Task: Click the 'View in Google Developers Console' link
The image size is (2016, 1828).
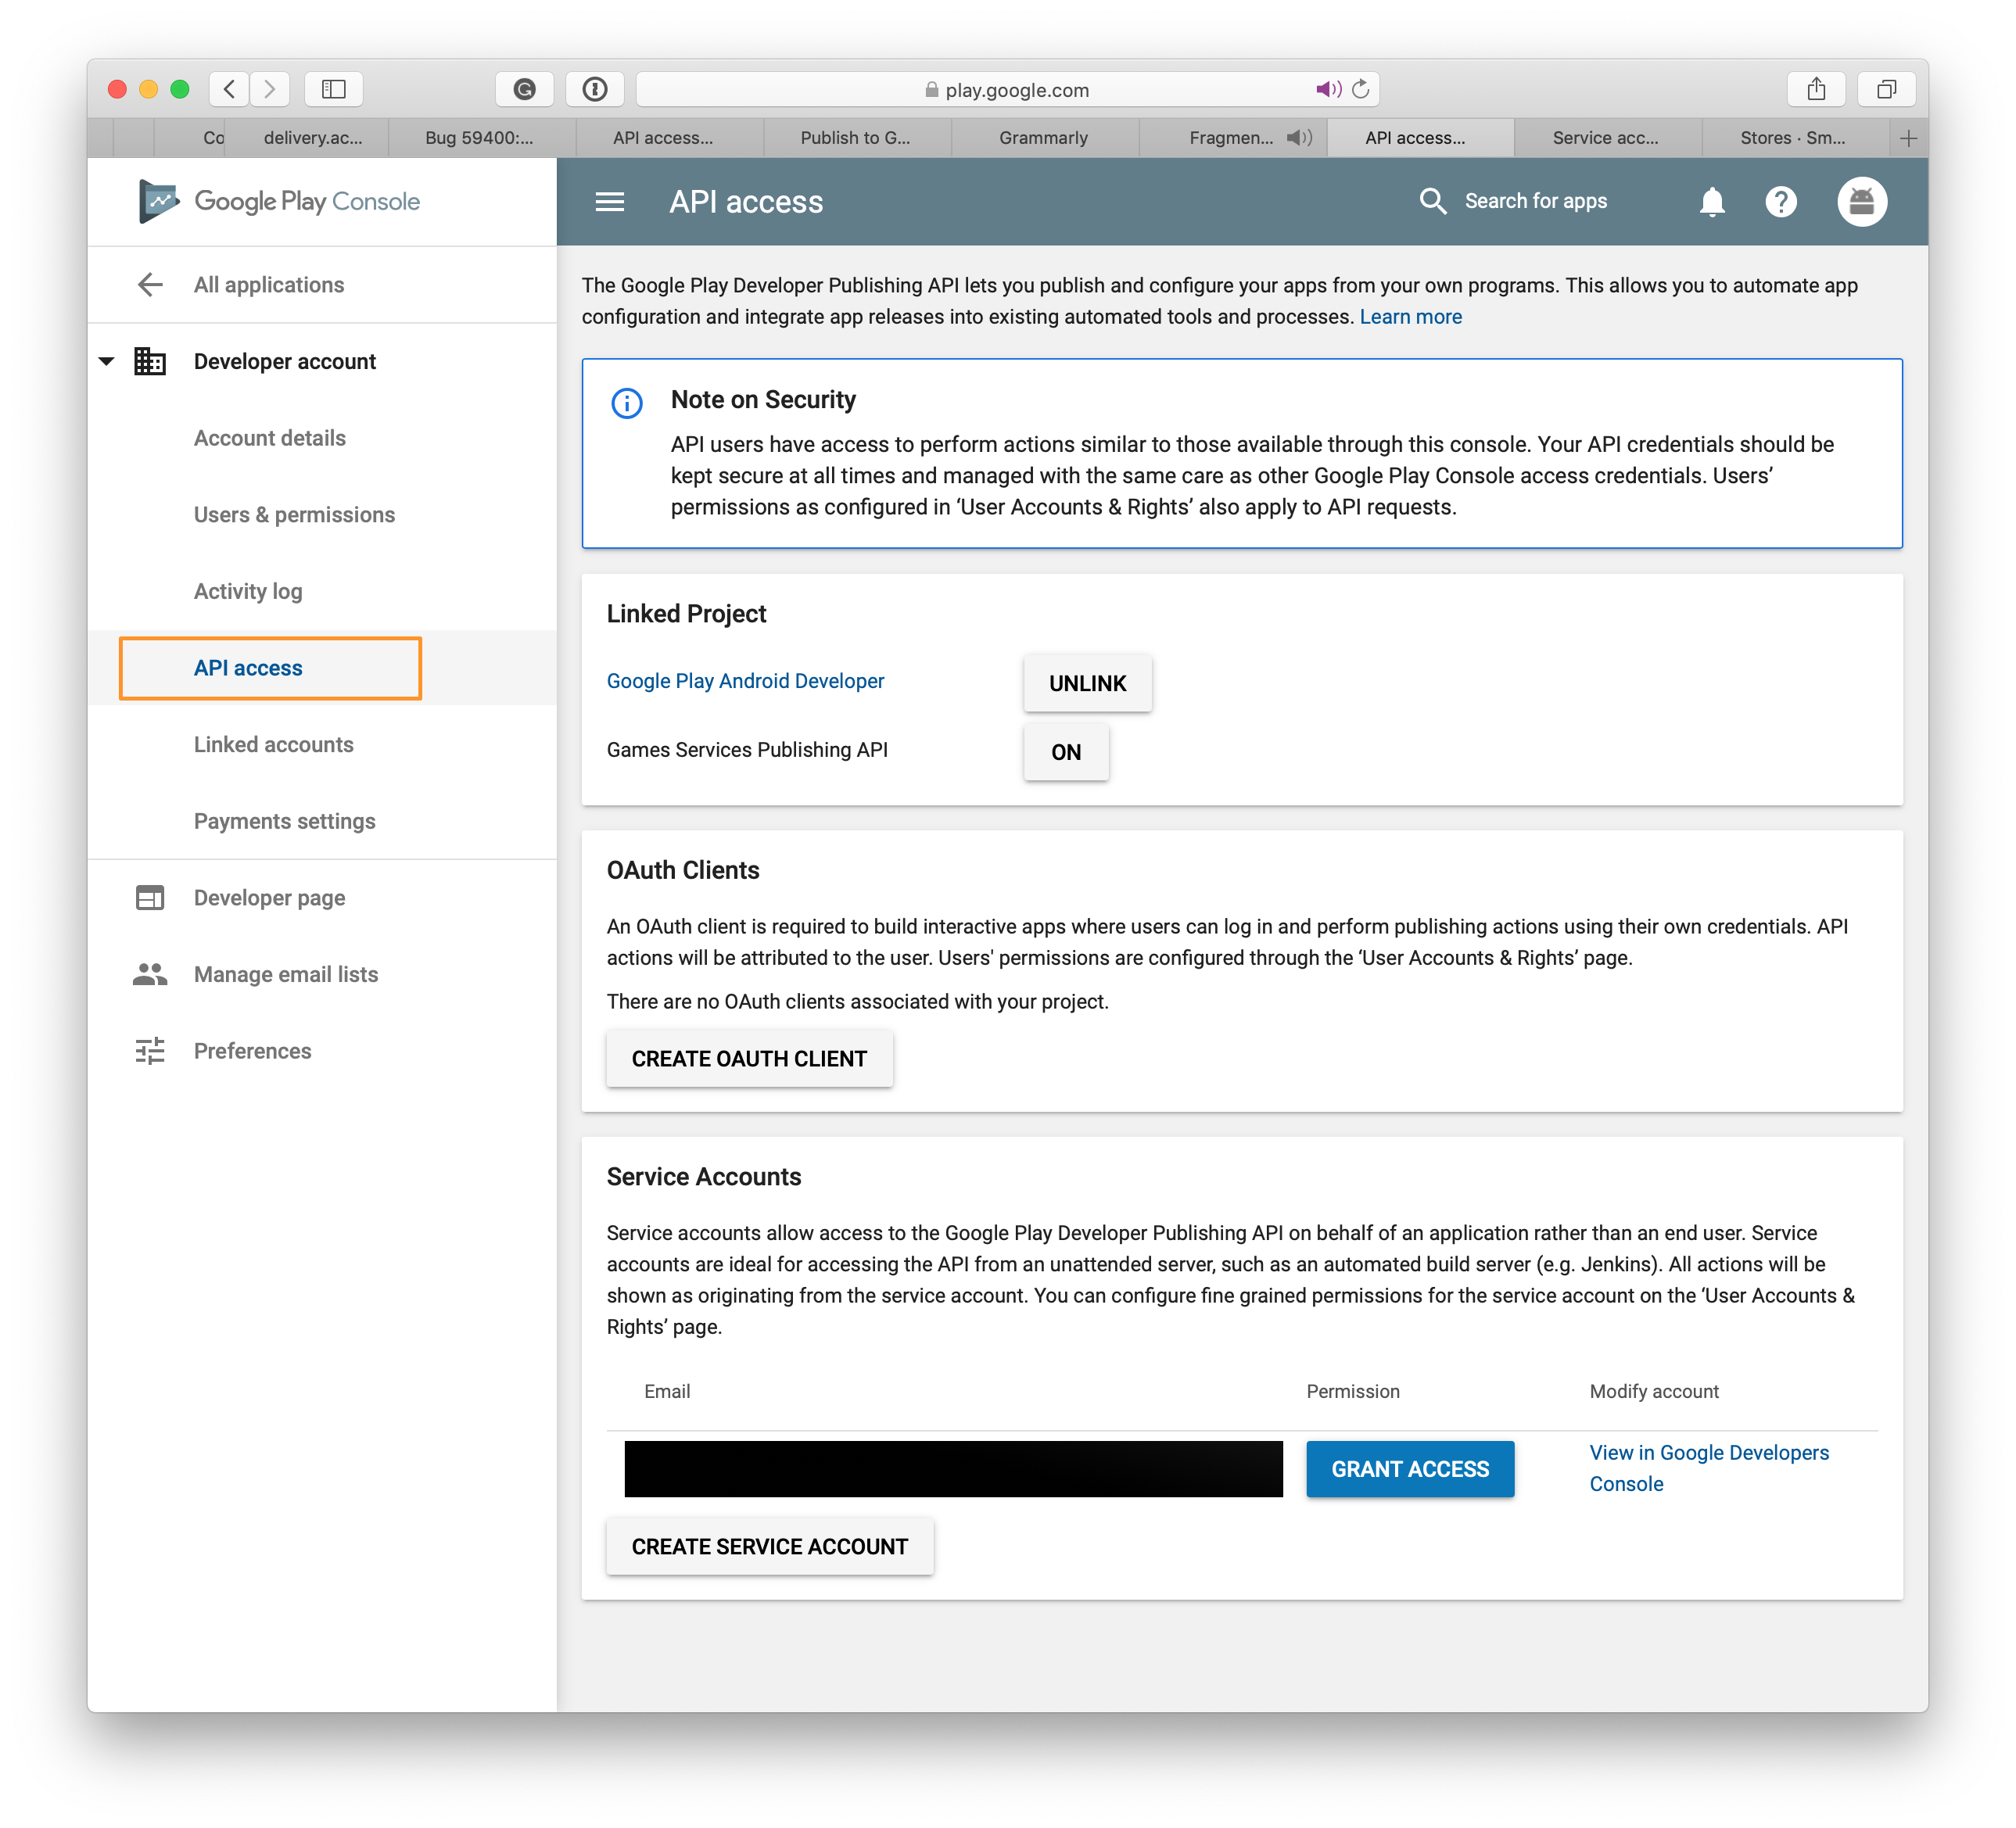Action: click(1709, 1466)
